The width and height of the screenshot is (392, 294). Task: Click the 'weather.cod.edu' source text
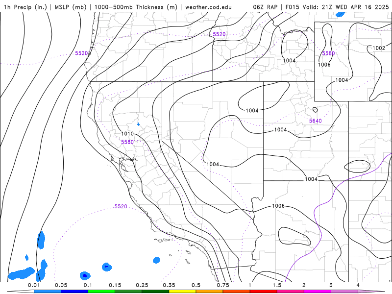pyautogui.click(x=208, y=7)
